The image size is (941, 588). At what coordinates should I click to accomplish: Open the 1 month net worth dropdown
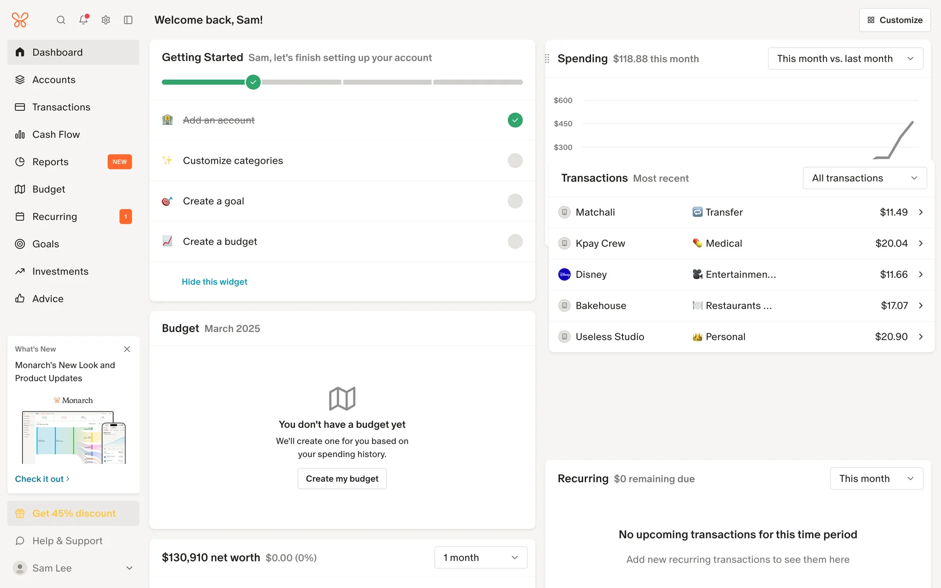pyautogui.click(x=480, y=558)
